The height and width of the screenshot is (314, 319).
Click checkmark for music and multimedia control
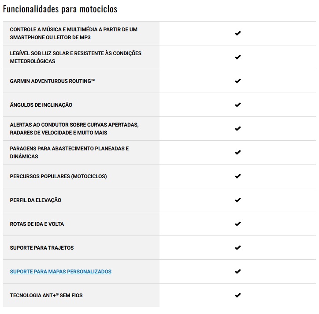[x=238, y=33]
